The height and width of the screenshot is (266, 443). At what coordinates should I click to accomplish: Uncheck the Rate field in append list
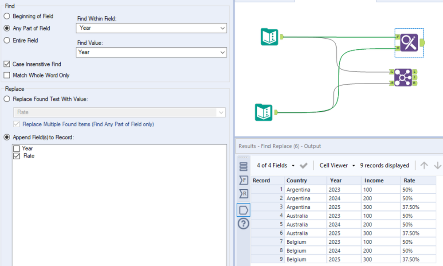click(17, 156)
